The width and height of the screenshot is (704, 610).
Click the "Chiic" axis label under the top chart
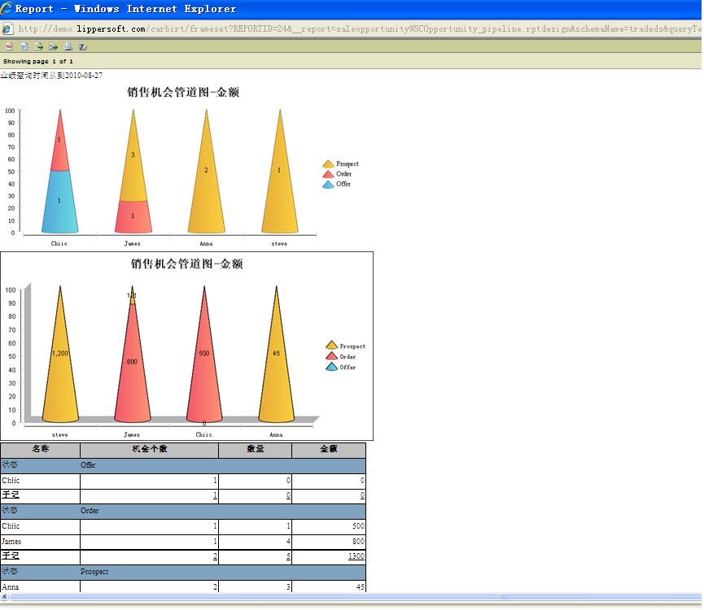[59, 243]
